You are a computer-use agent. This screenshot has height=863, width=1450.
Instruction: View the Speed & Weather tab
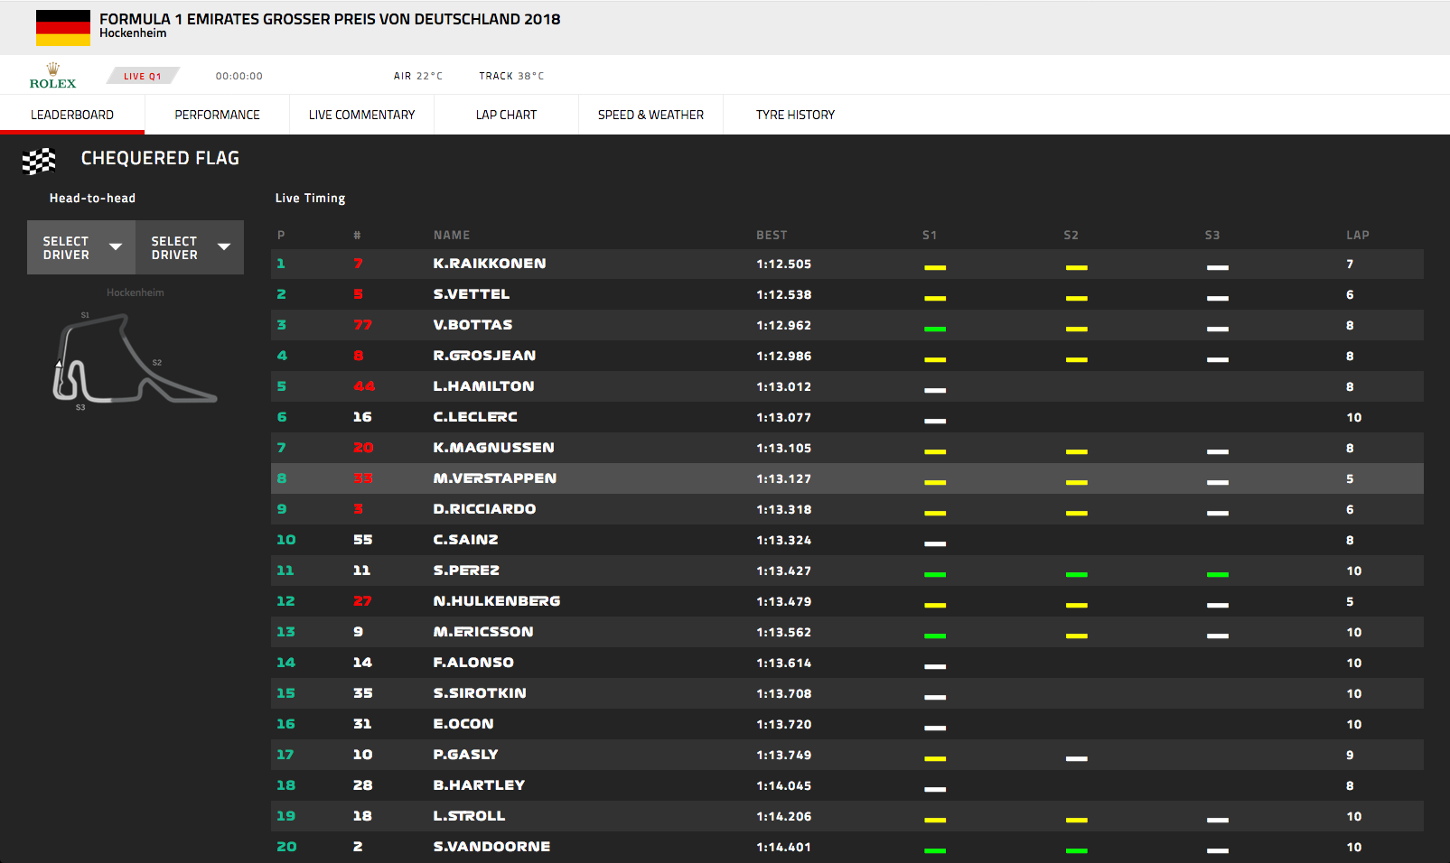point(650,115)
